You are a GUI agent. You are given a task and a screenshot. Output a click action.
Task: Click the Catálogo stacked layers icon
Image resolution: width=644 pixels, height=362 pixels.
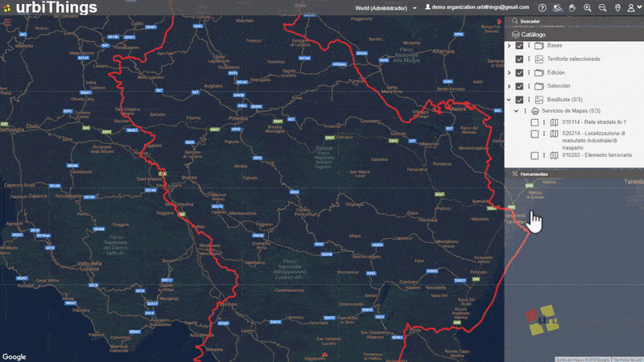(x=515, y=35)
